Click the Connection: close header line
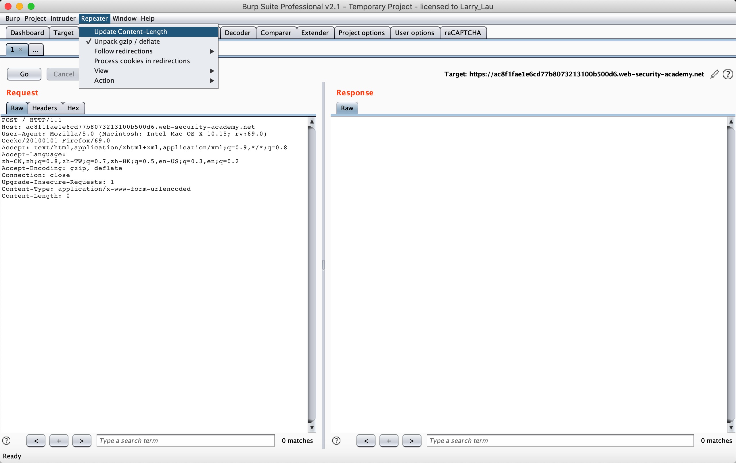 [36, 175]
